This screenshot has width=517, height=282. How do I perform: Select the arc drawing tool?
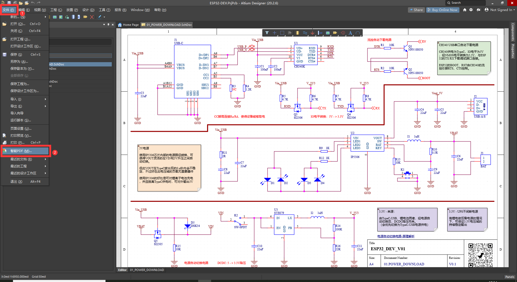[358, 33]
